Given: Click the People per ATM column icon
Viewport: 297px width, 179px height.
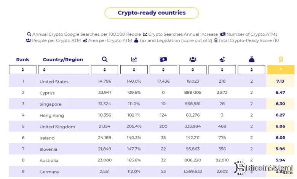Looking at the screenshot, I should 193,59.
